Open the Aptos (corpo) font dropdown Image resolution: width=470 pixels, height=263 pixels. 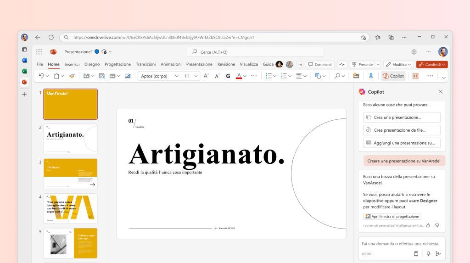(177, 76)
